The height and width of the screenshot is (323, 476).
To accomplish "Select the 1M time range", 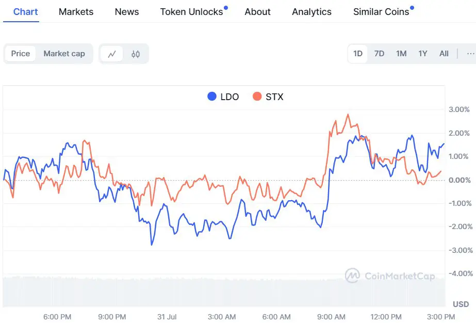I will pyautogui.click(x=401, y=54).
